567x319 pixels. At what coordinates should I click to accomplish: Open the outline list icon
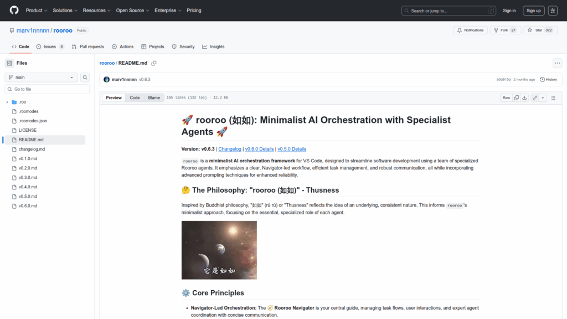(x=553, y=97)
